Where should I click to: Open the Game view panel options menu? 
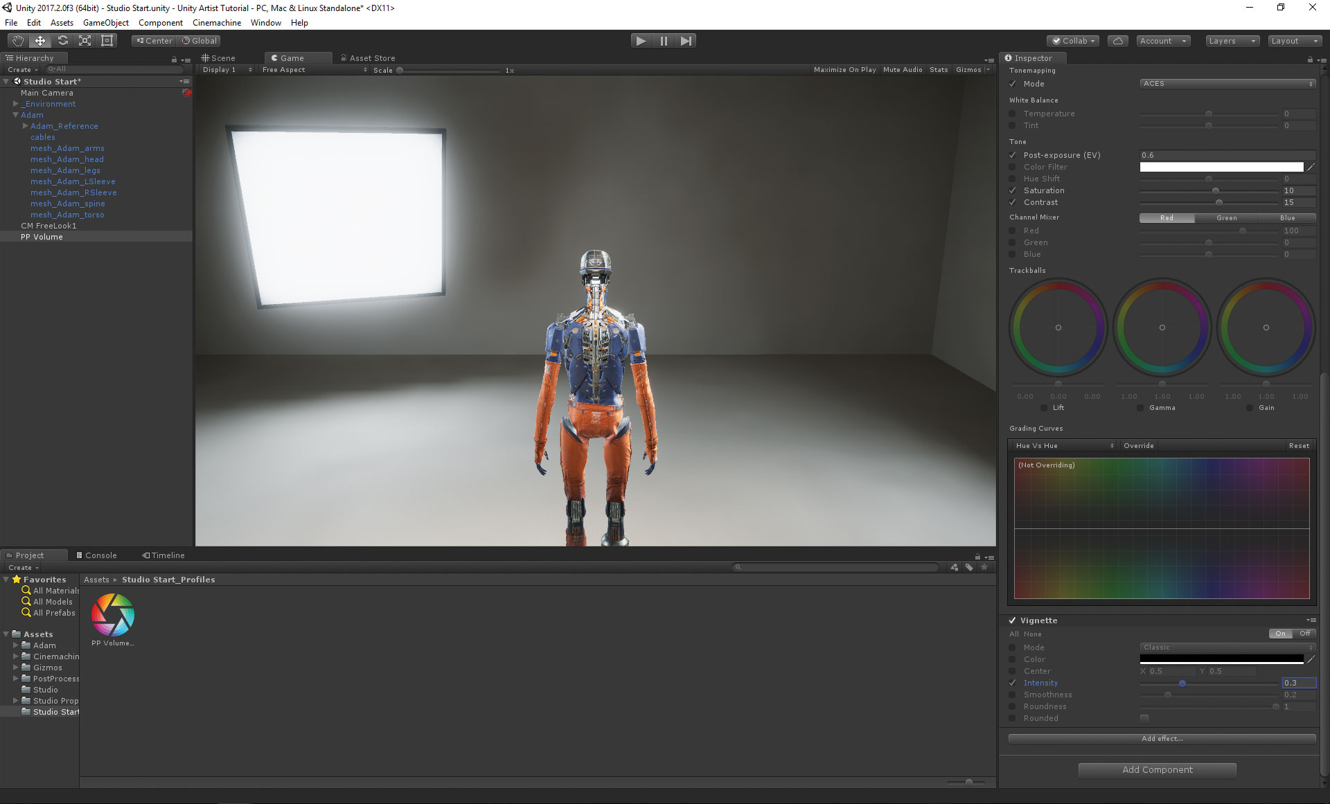(989, 60)
